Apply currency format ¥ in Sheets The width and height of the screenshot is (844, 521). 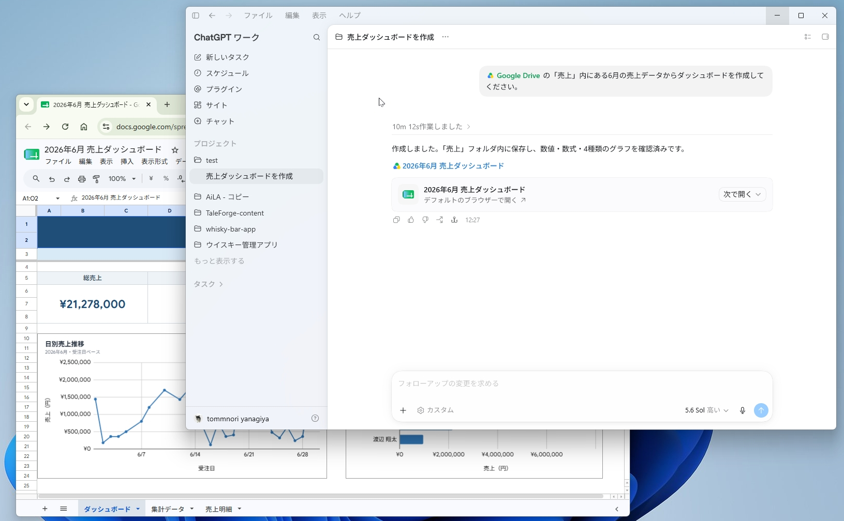point(151,179)
